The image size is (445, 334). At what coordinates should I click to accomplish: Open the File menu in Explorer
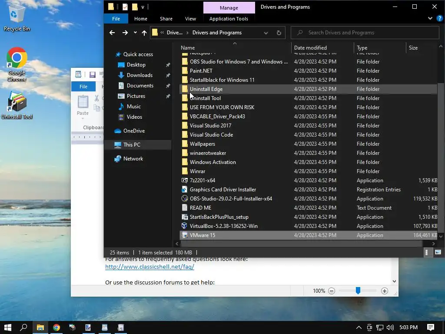116,19
